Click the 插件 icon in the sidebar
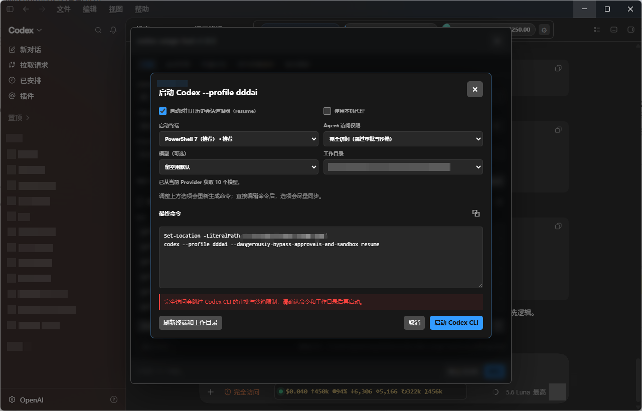 coord(12,96)
